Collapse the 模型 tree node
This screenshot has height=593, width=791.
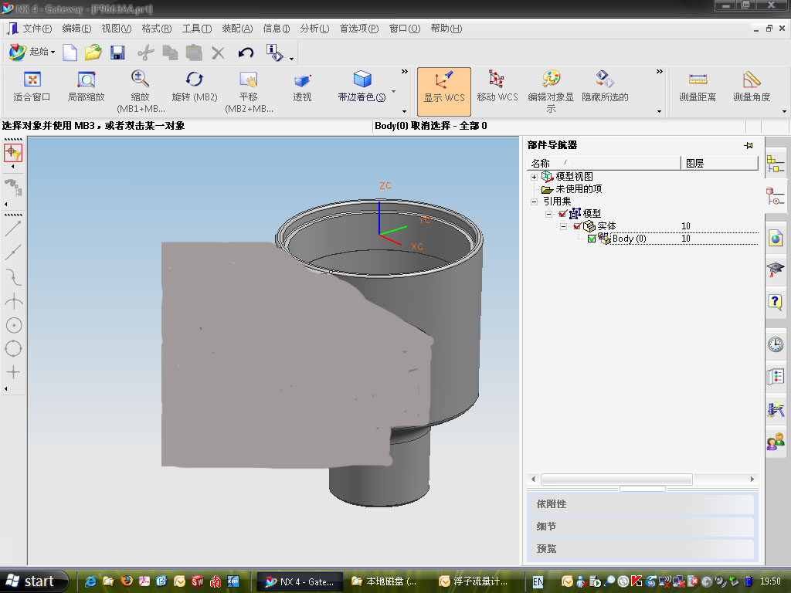pyautogui.click(x=549, y=215)
